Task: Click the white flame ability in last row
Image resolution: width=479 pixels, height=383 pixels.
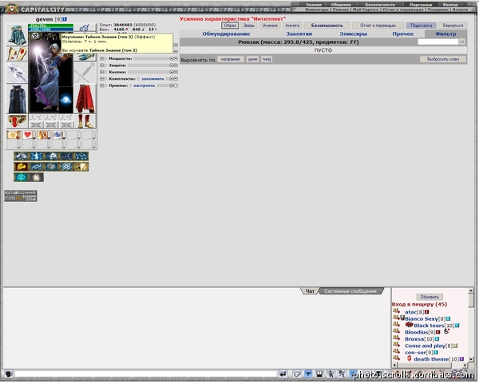Action: 36,177
